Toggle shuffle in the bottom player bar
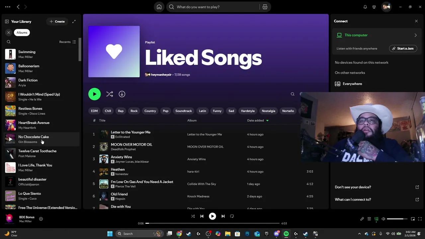 193,216
